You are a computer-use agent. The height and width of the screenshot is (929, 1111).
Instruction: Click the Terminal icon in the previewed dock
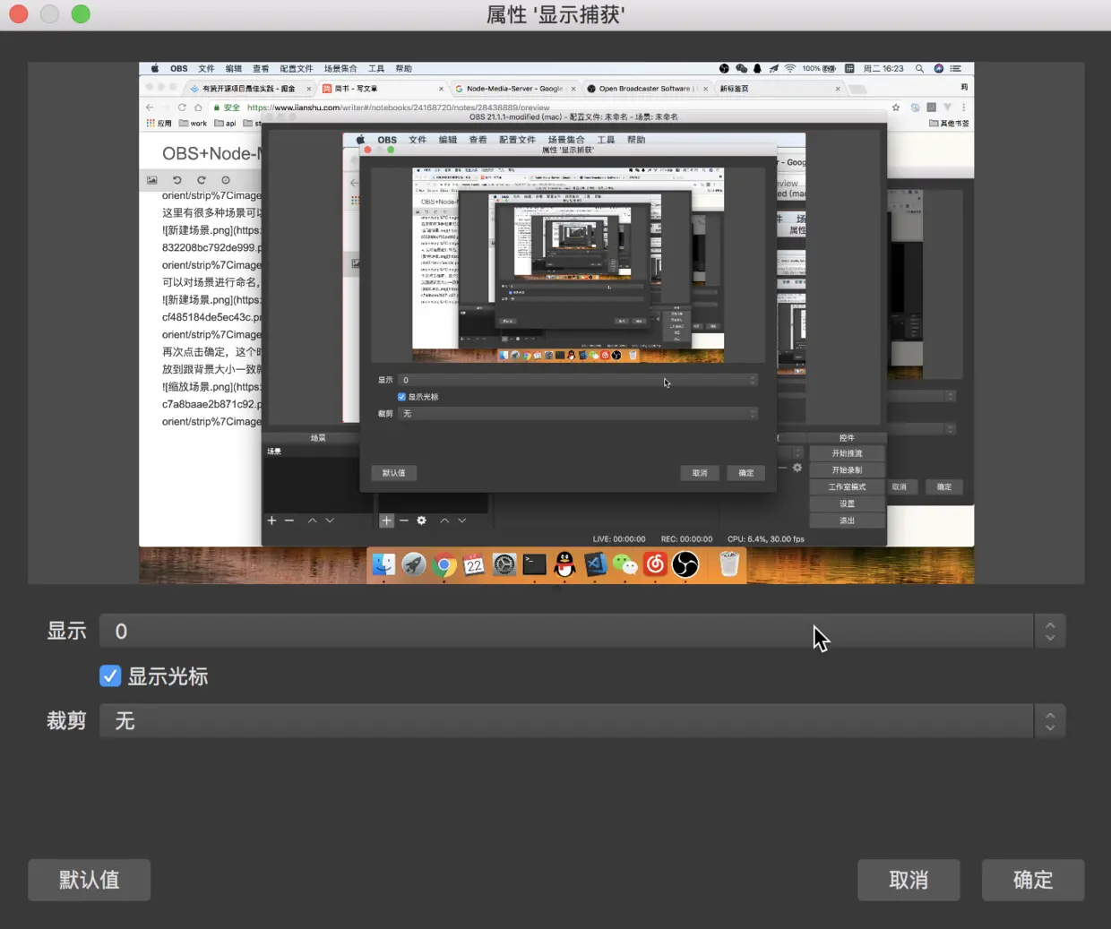pyautogui.click(x=535, y=565)
